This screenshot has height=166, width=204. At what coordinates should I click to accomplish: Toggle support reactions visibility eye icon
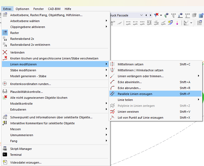[x=180, y=15]
